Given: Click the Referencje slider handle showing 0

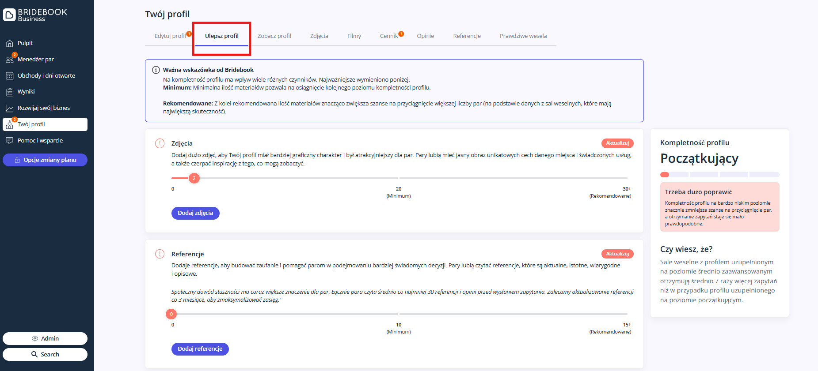Looking at the screenshot, I should pyautogui.click(x=171, y=314).
